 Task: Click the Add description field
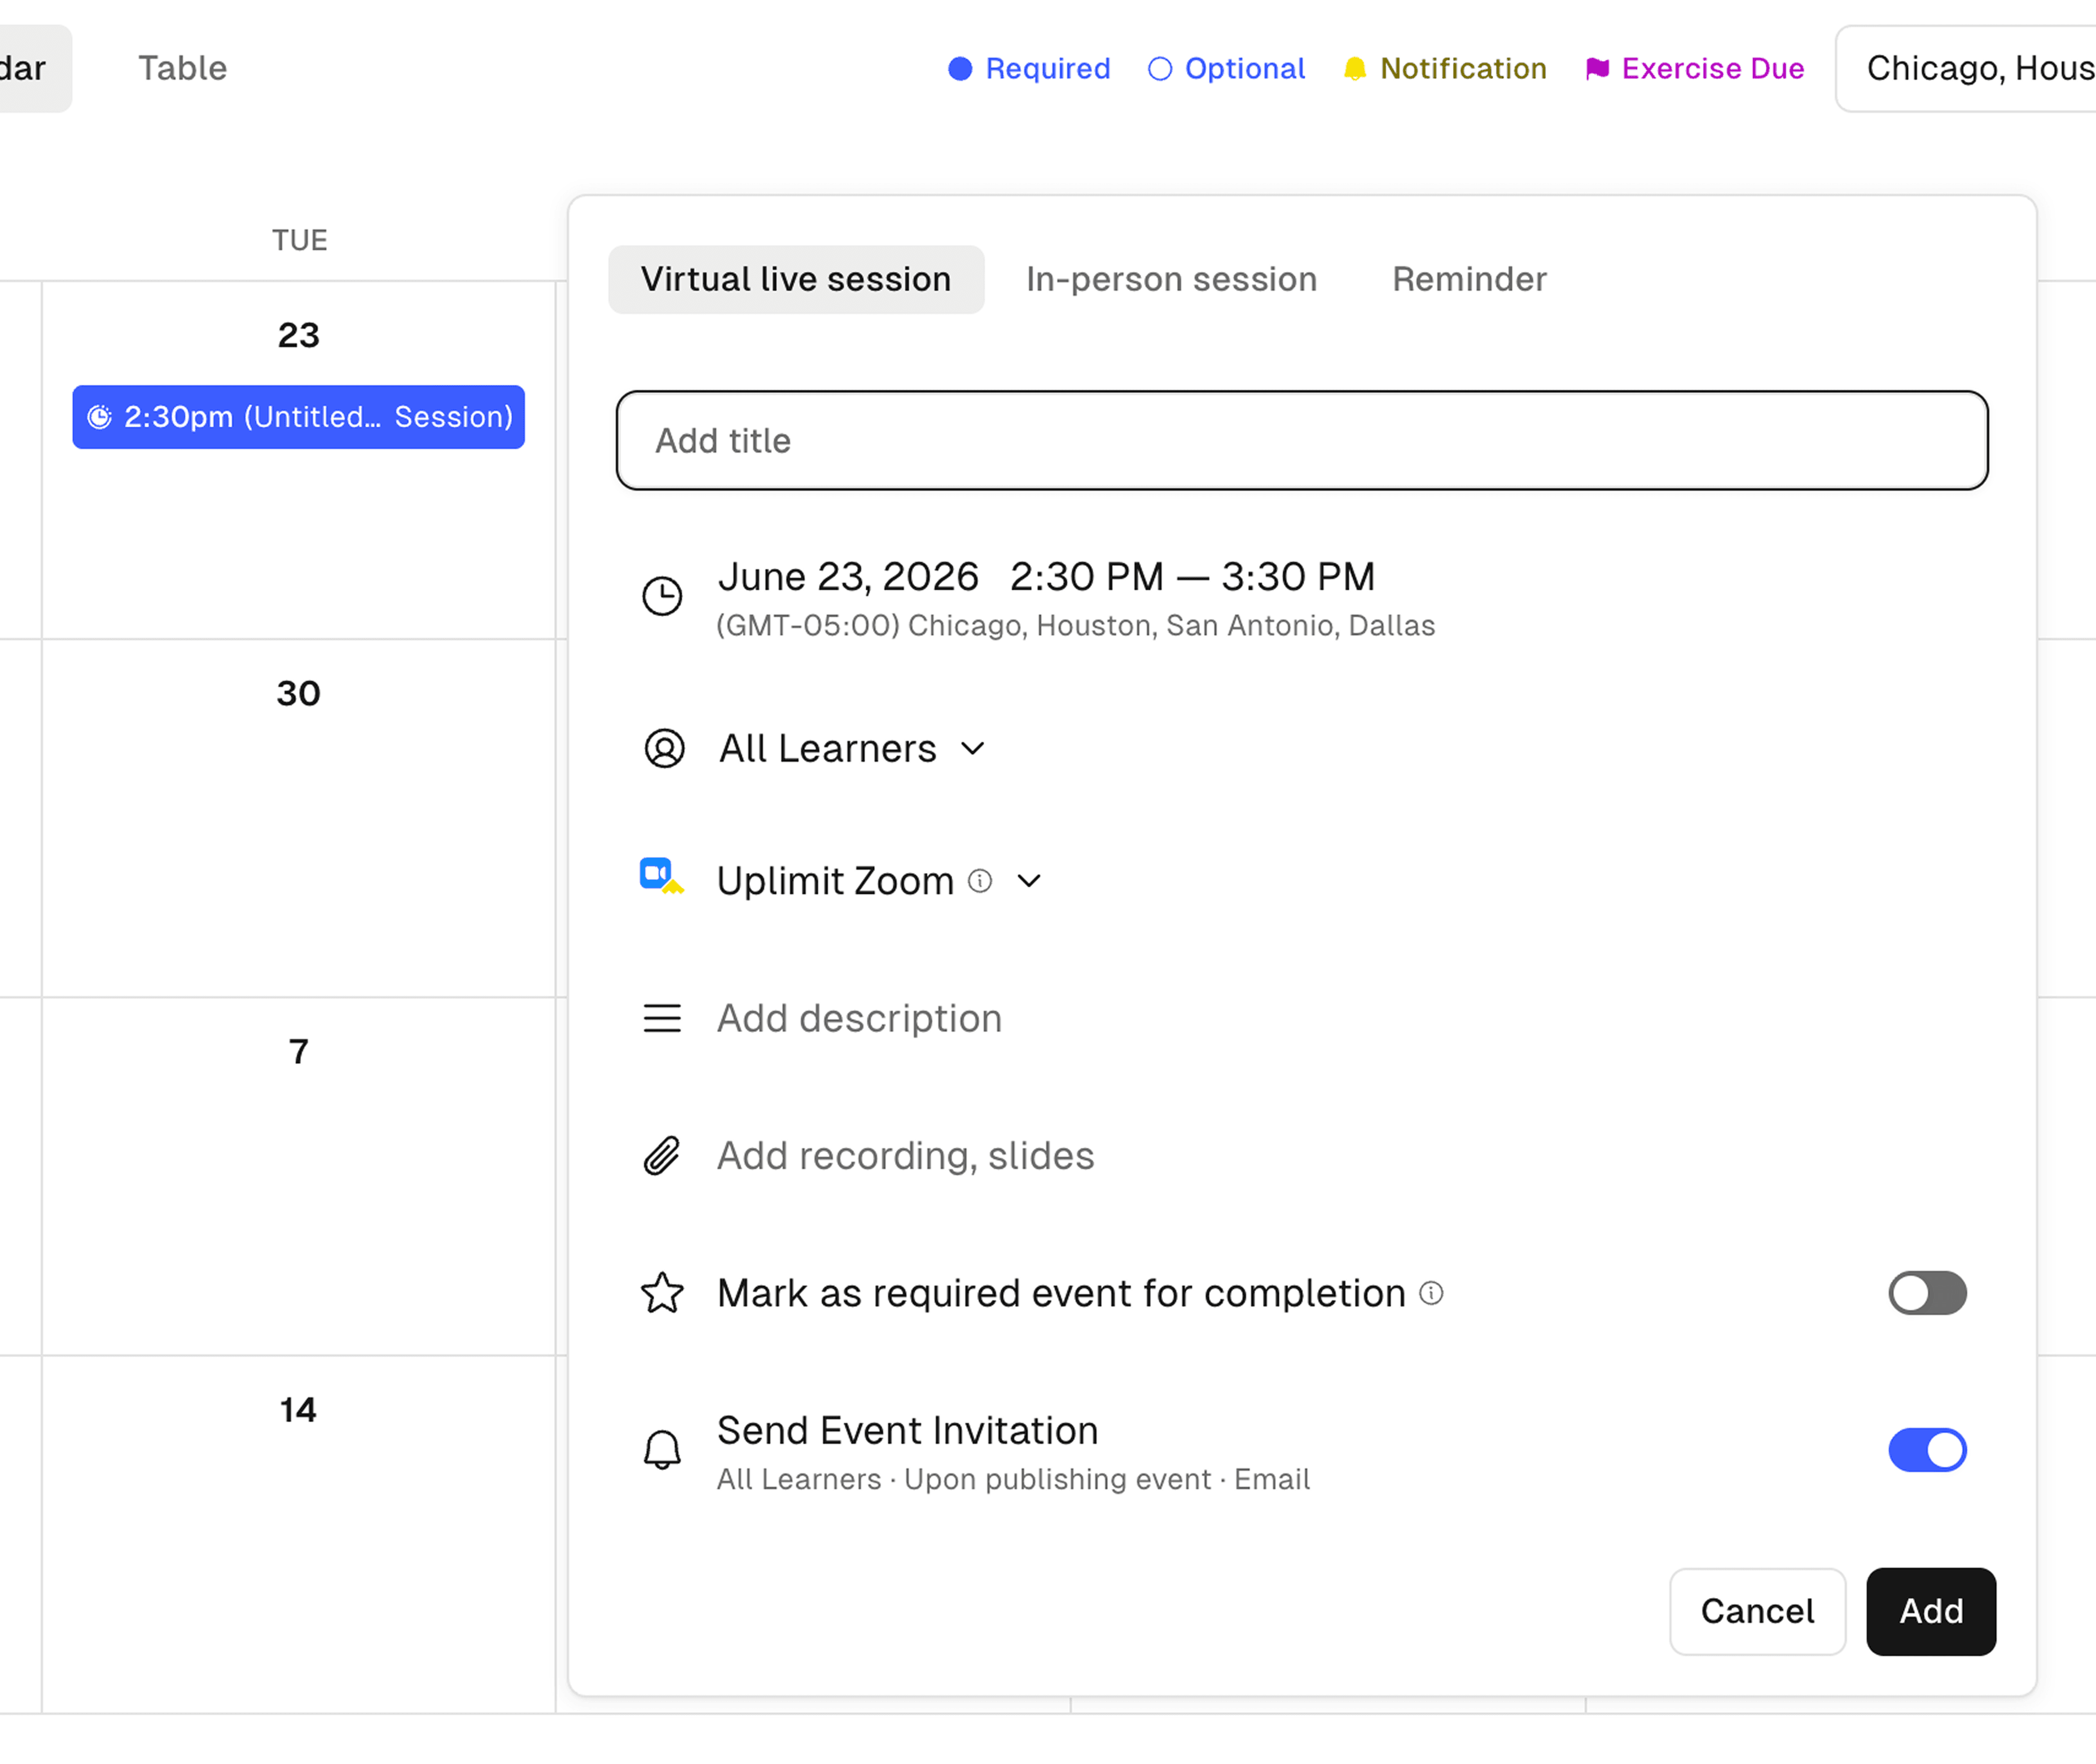click(859, 1018)
